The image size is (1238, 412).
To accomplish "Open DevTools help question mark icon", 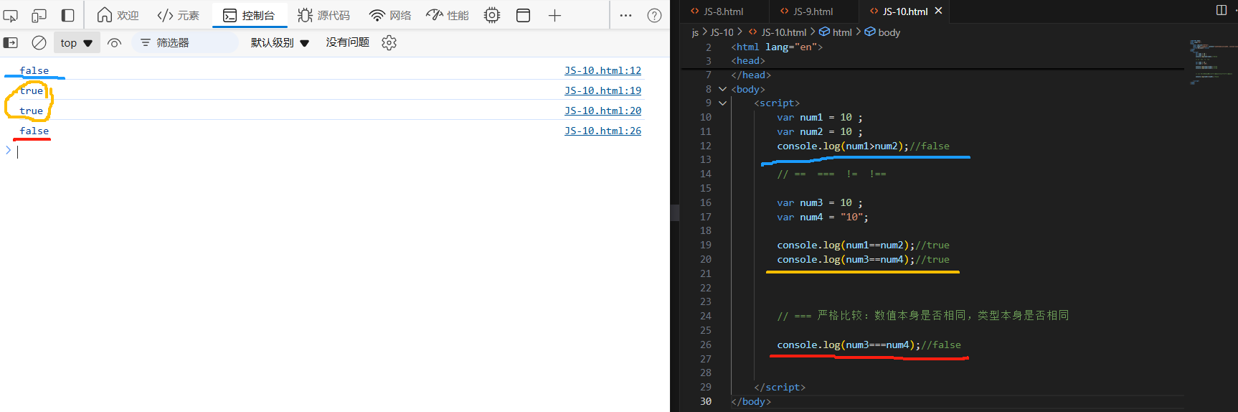I will click(654, 15).
